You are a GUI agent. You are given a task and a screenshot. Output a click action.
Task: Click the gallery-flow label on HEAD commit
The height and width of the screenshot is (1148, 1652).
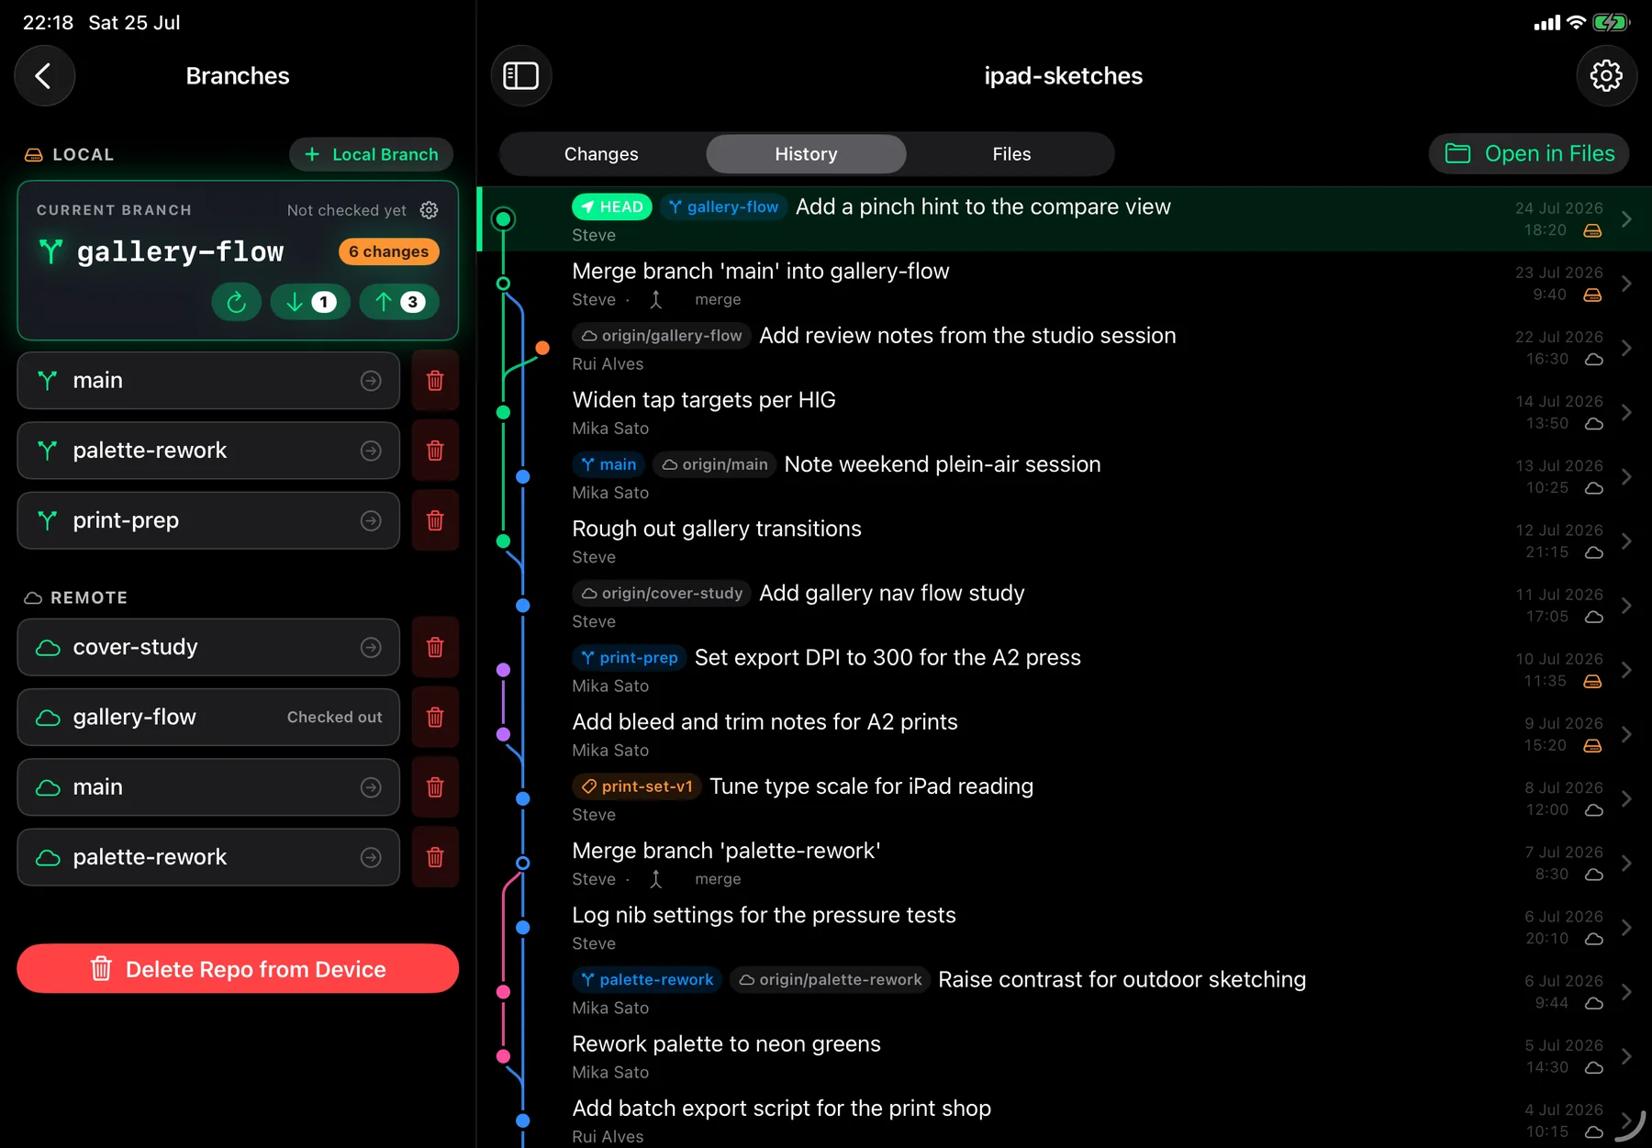point(723,207)
